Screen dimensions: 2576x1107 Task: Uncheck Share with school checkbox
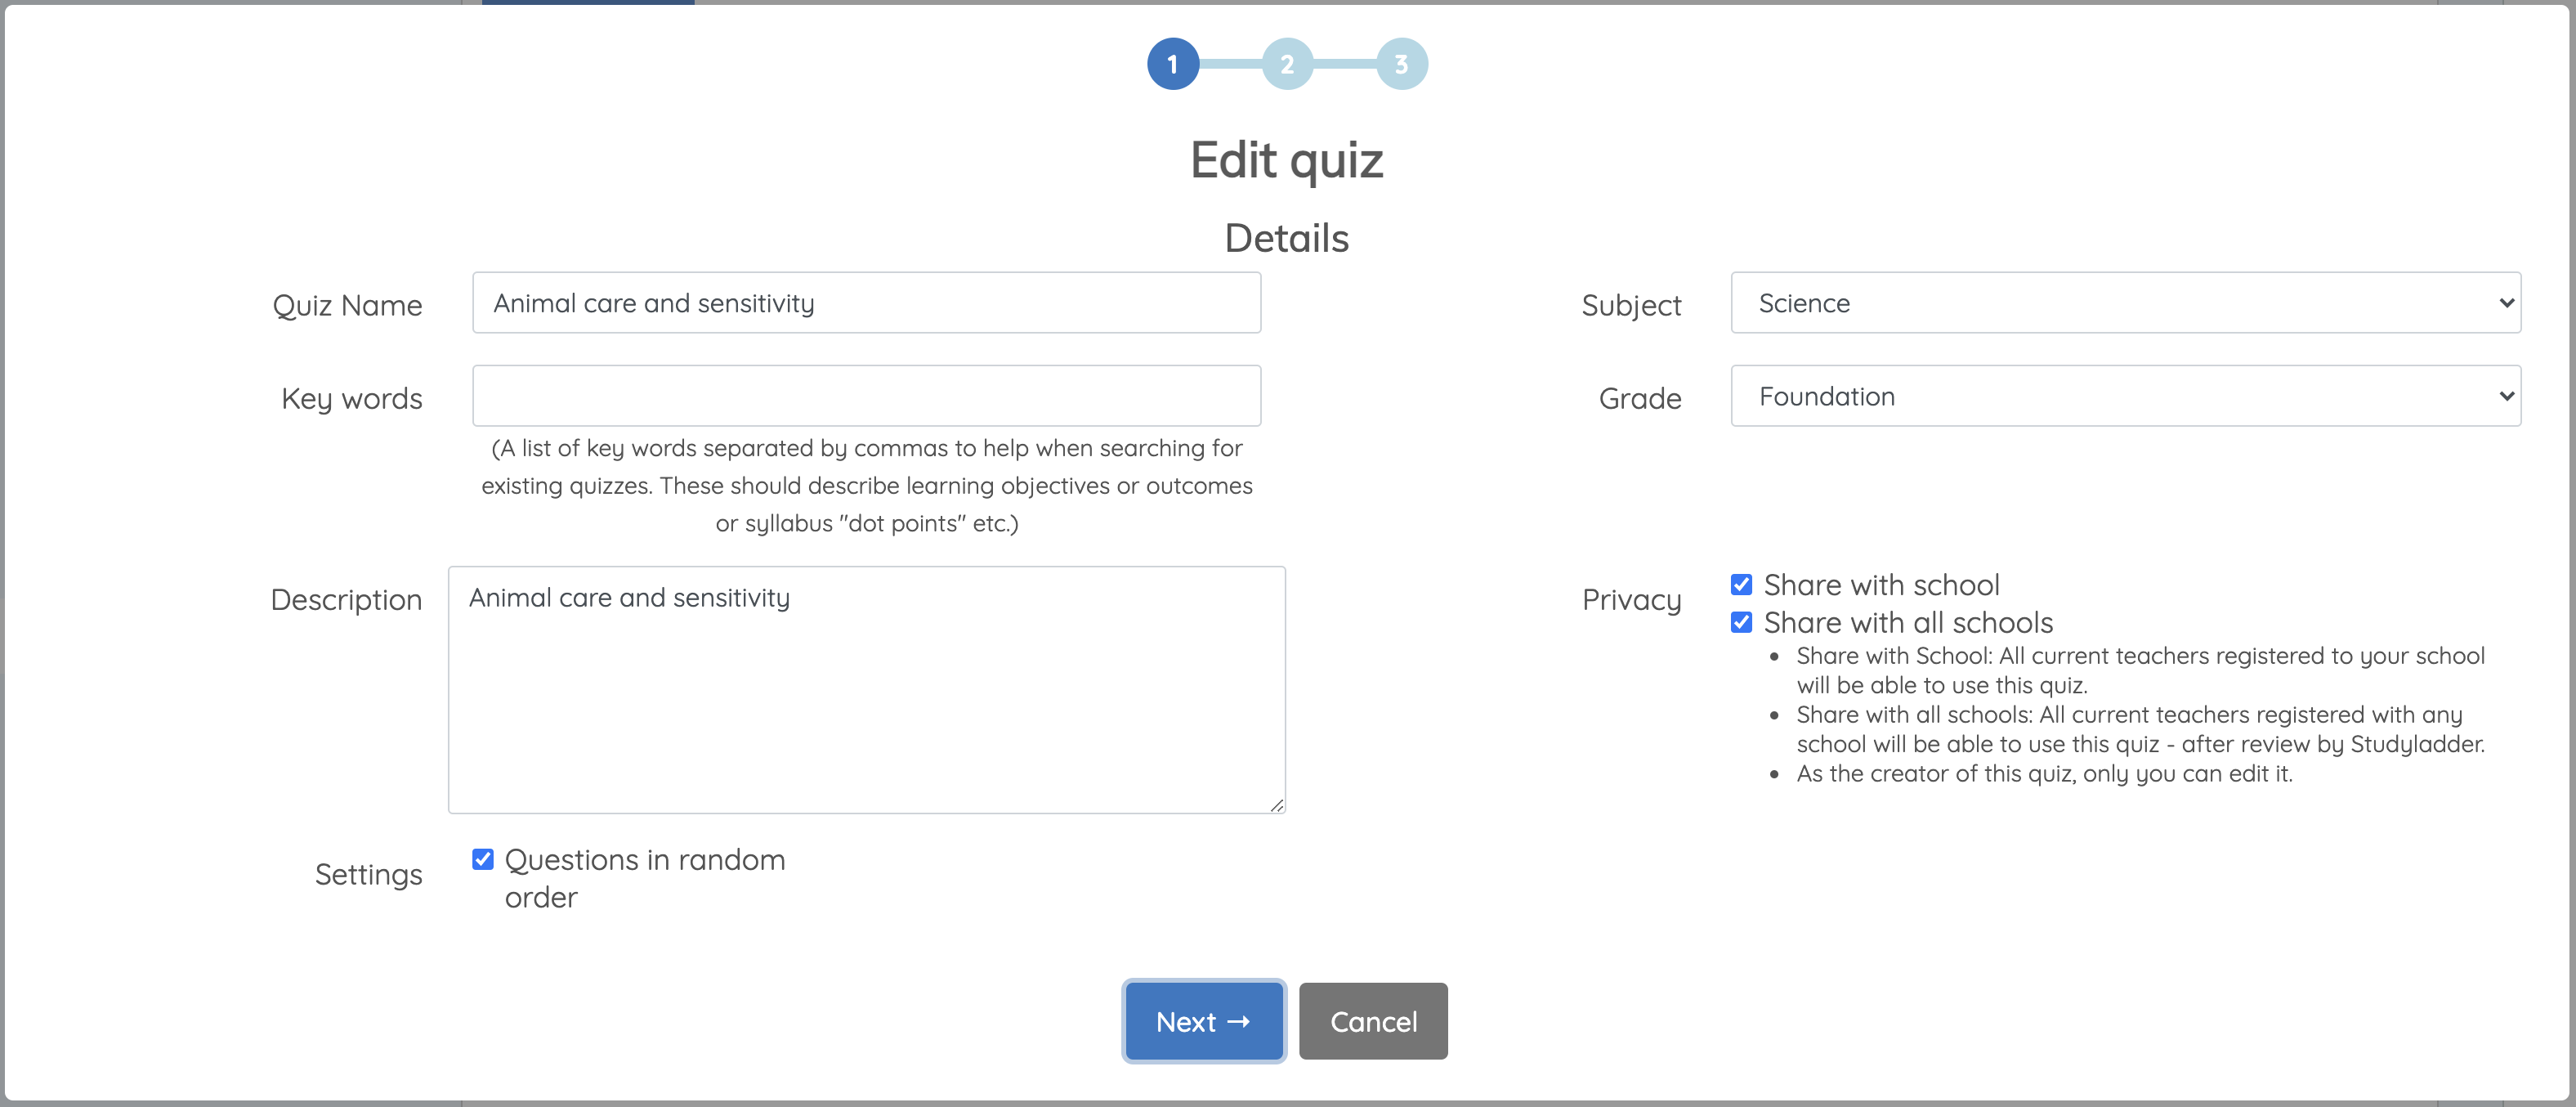click(x=1741, y=585)
